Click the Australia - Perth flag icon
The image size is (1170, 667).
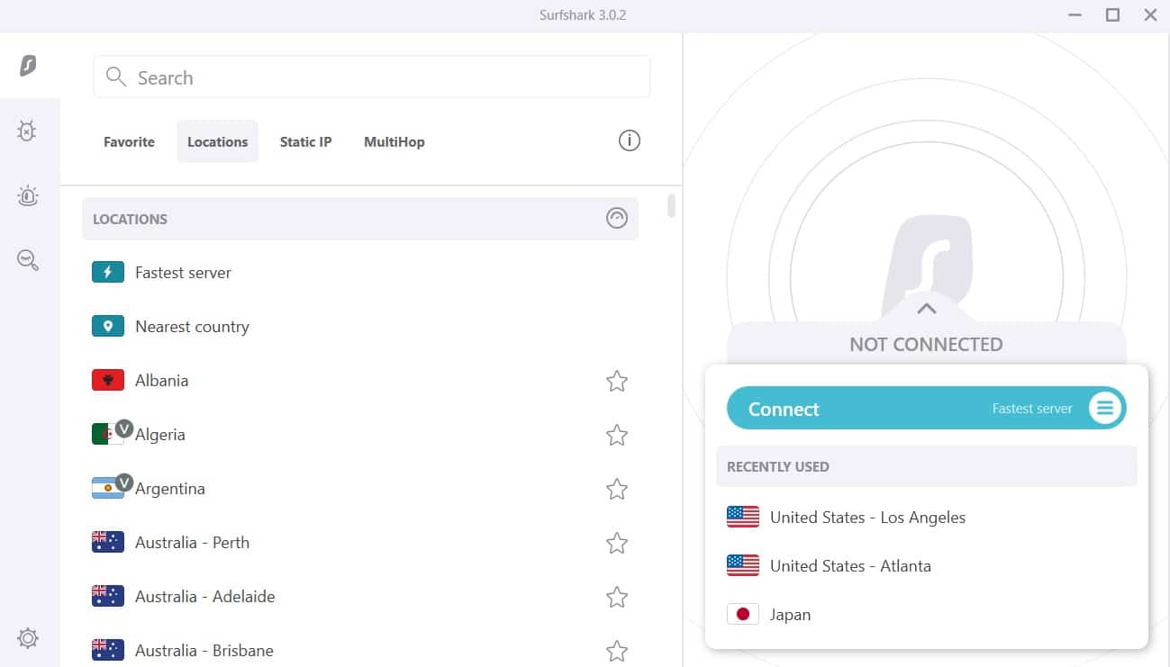pos(108,542)
